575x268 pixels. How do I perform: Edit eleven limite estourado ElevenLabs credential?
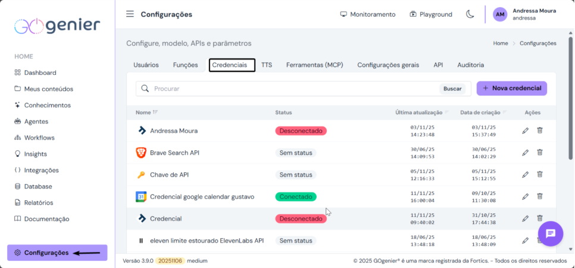(526, 240)
